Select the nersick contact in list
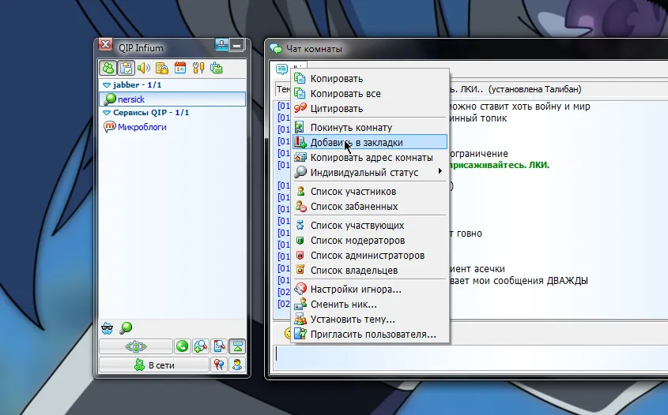The image size is (668, 415). [130, 99]
